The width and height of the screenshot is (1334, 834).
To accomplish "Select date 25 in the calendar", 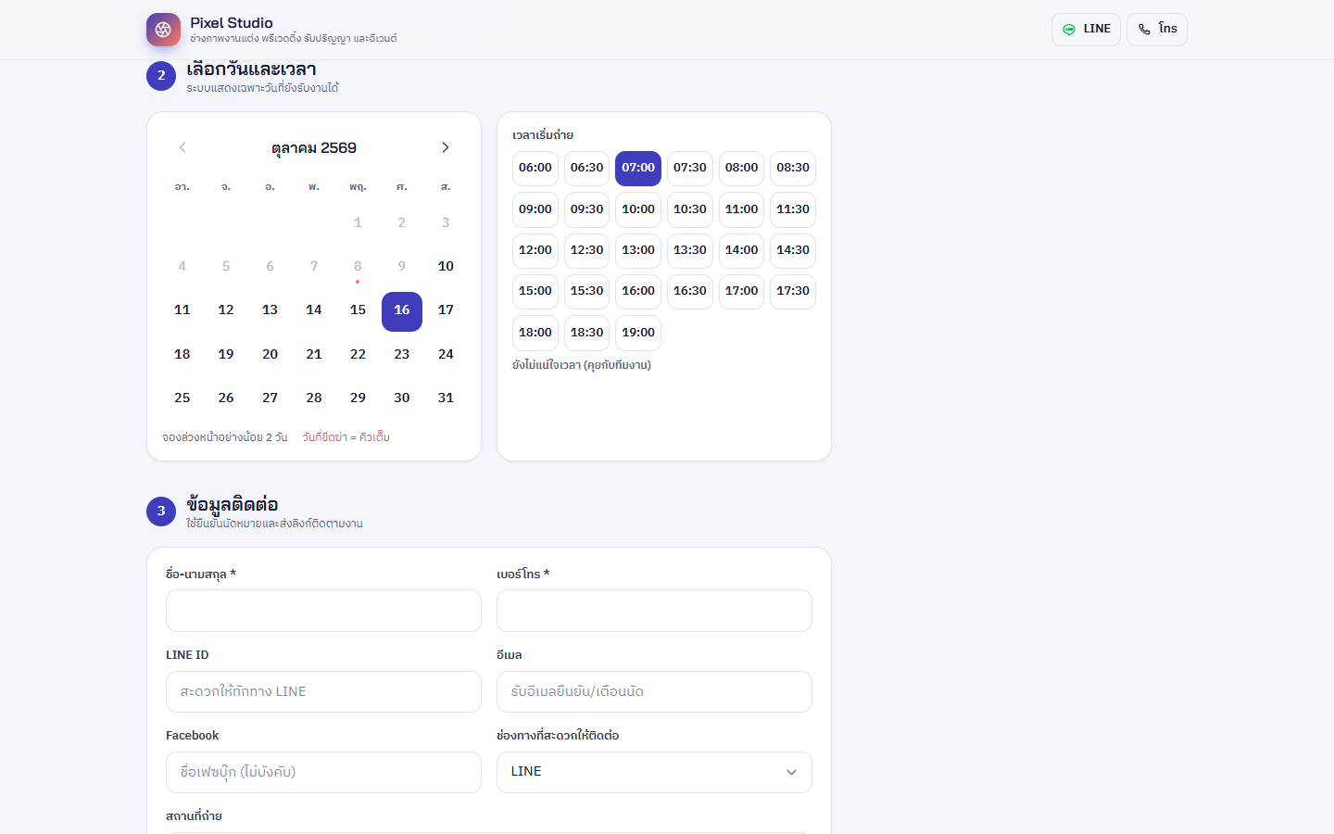I will click(182, 398).
